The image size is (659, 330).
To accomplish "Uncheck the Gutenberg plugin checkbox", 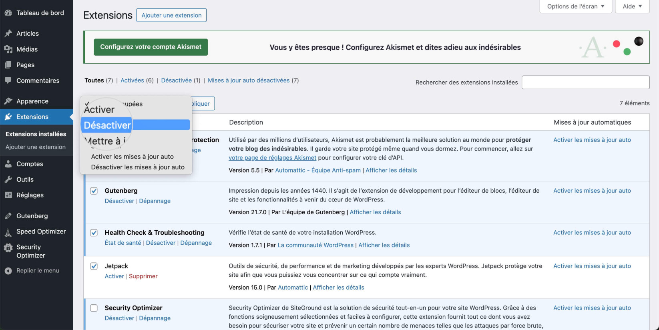I will (94, 191).
